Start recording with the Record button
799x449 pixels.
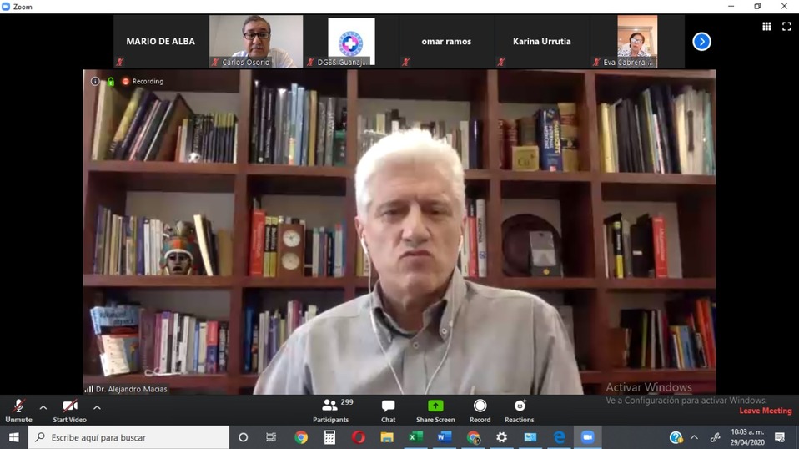click(x=480, y=411)
